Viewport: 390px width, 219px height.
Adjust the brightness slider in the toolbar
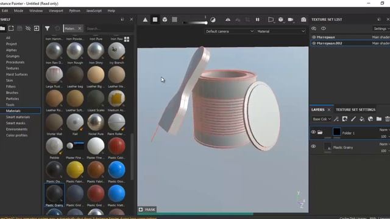point(195,23)
